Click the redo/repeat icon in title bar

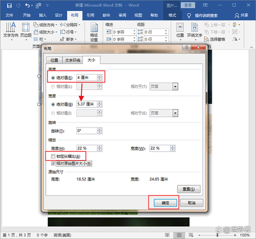[18, 6]
